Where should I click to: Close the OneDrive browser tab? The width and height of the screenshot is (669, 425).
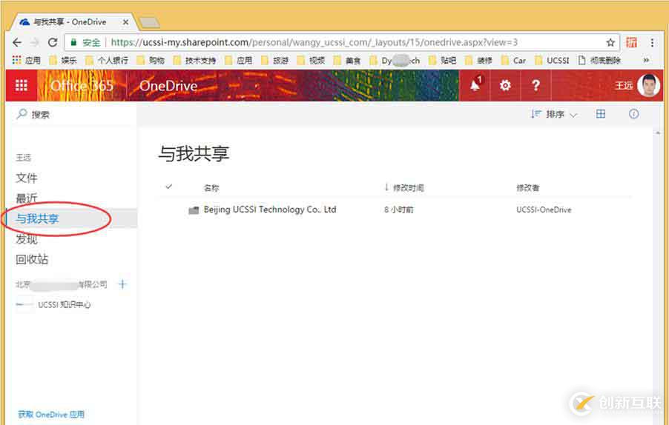click(125, 21)
